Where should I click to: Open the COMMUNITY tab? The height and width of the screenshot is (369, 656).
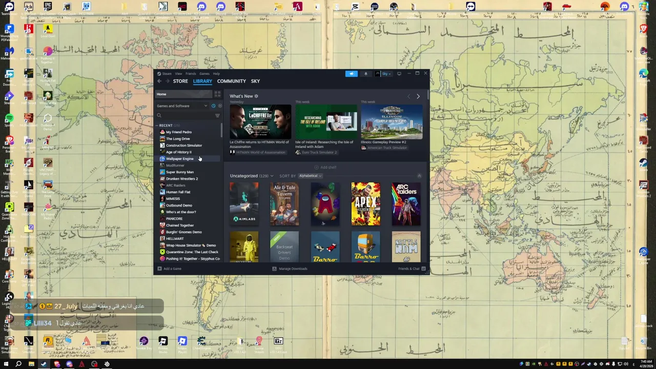(231, 81)
